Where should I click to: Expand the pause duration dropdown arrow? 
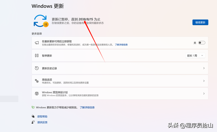(202, 56)
